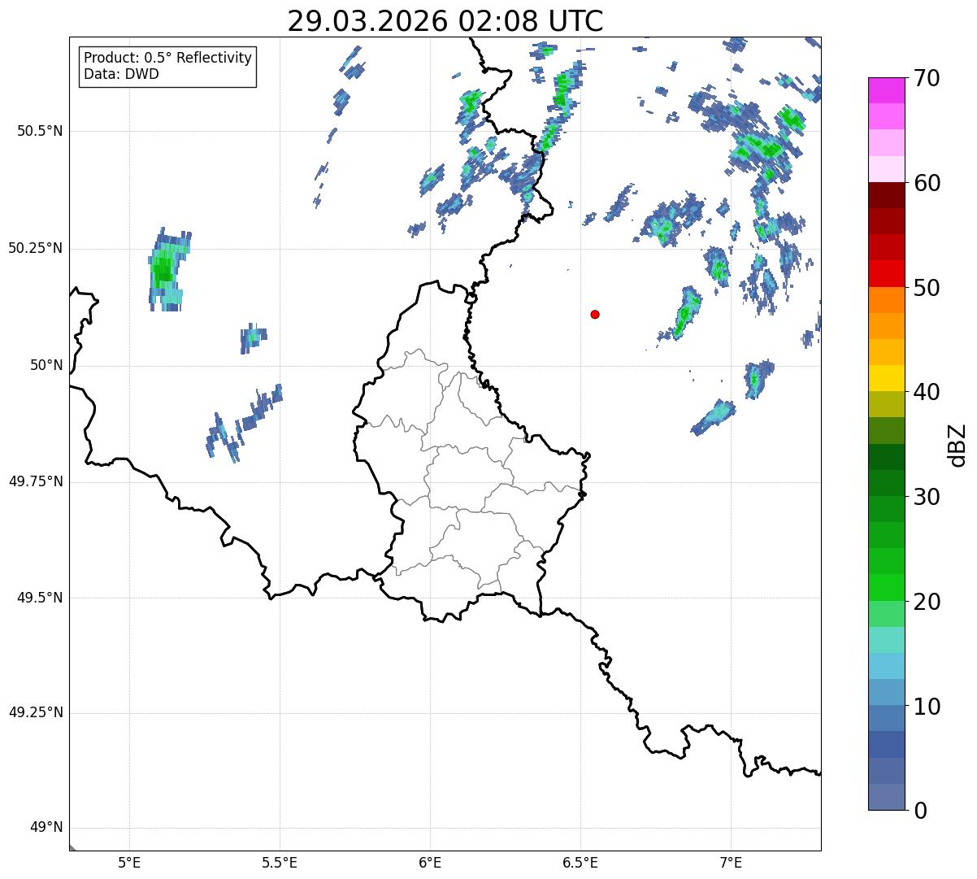977x879 pixels.
Task: Click the 50°N latitude label
Action: 46,366
